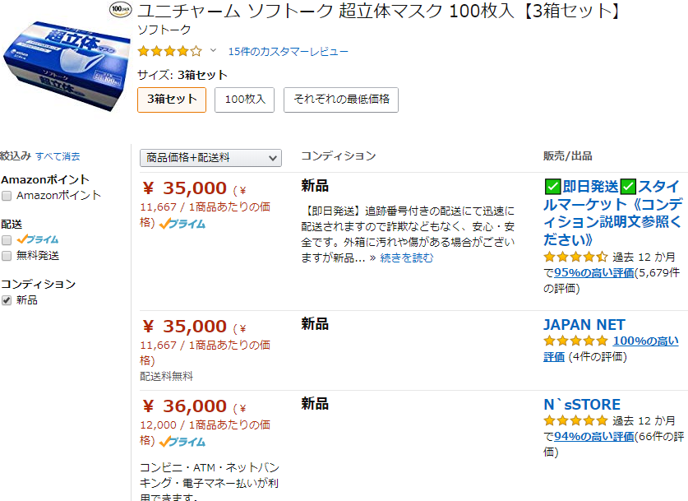Tick the Prime delivery checkbox
The width and height of the screenshot is (688, 501).
[x=7, y=239]
